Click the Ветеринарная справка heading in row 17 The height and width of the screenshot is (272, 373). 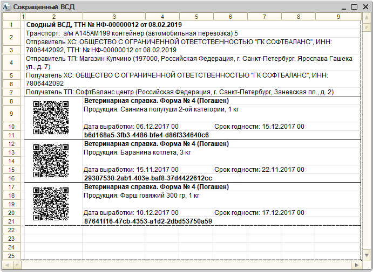click(x=157, y=187)
